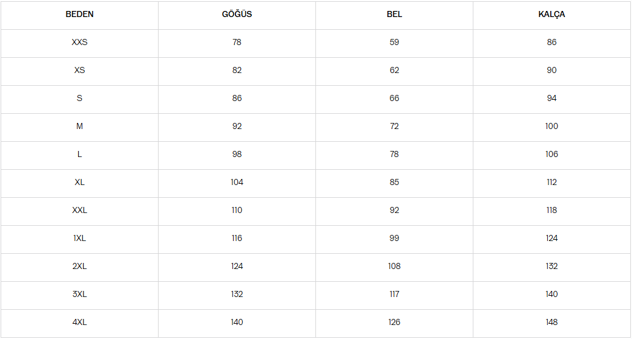Select the XXL size cell

(79, 211)
